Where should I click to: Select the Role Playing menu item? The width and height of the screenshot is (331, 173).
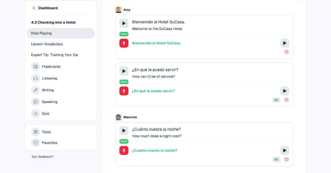coord(60,33)
